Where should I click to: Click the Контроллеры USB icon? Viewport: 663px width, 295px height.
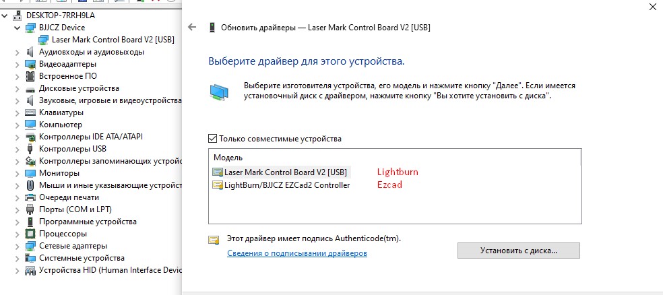[x=30, y=149]
